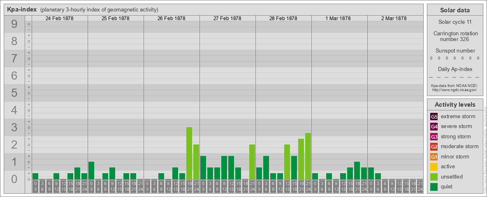Click the G4 severe storm badge
487x197 pixels.
click(434, 127)
